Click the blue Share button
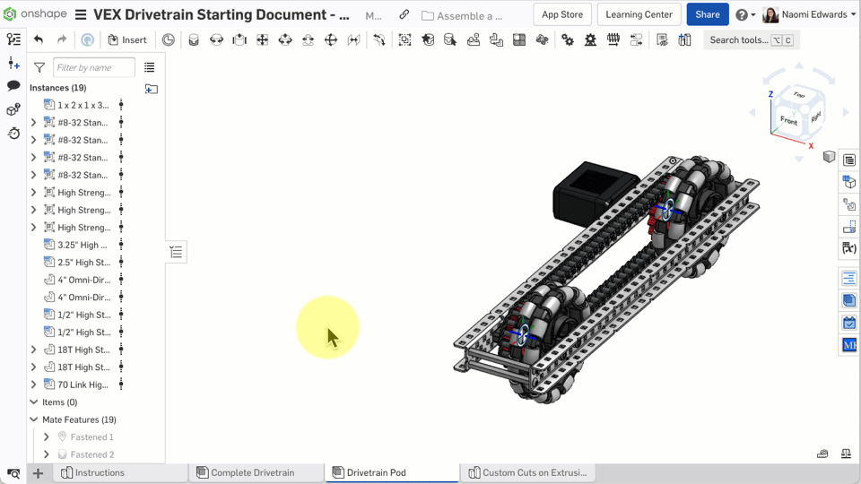This screenshot has height=484, width=861. pos(707,14)
